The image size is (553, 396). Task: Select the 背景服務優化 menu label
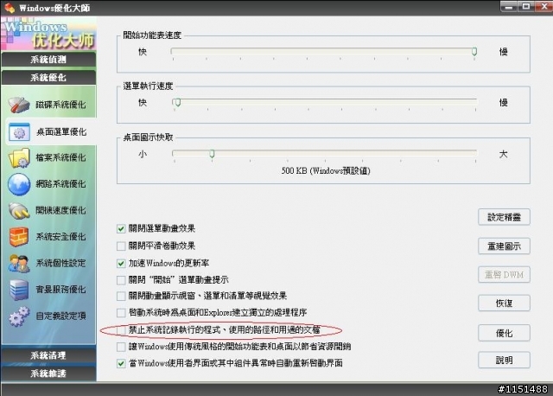60,290
